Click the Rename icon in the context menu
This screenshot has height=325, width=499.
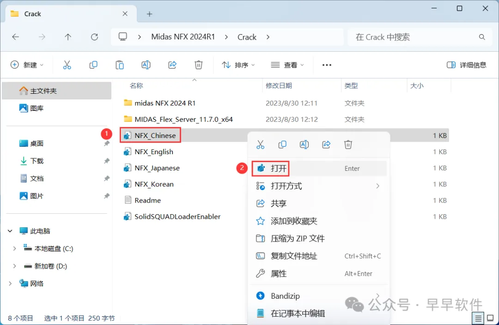tap(304, 144)
